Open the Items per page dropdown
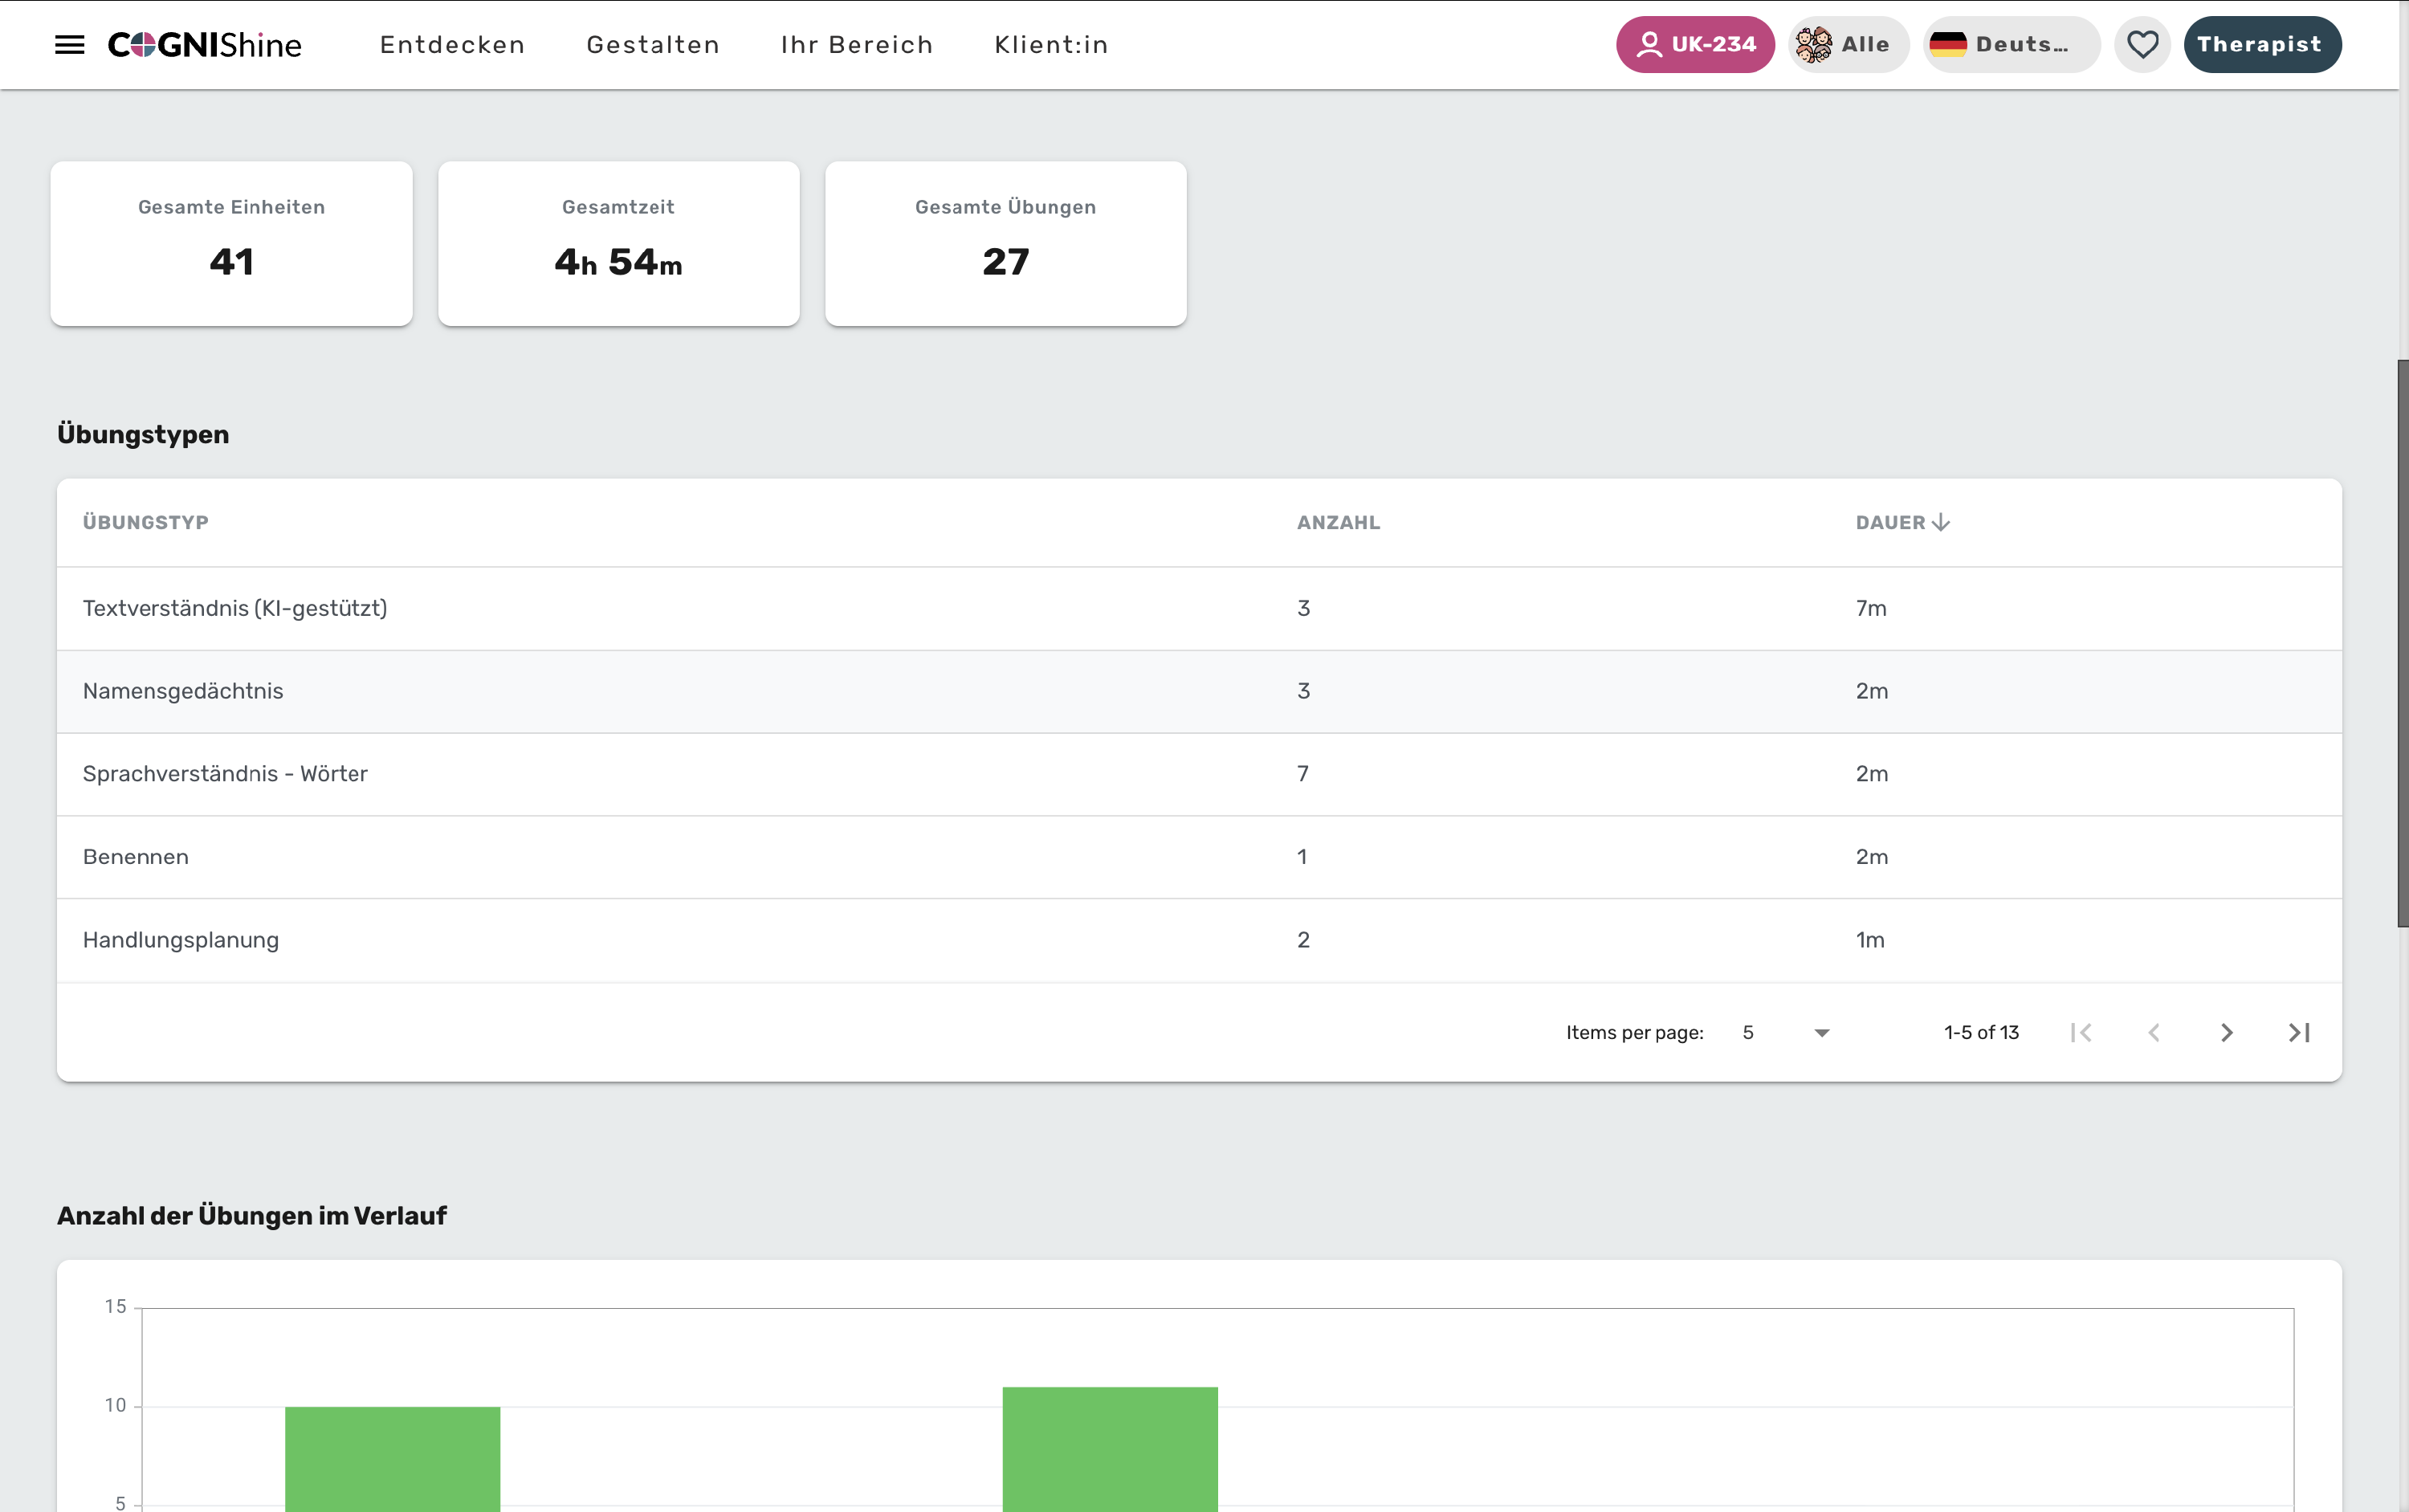The height and width of the screenshot is (1512, 2409). (x=1786, y=1033)
